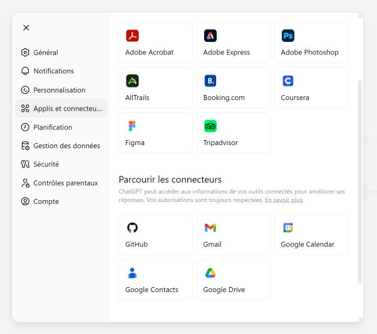This screenshot has height=334, width=377.
Task: Click the Coursera C icon
Action: 288,81
